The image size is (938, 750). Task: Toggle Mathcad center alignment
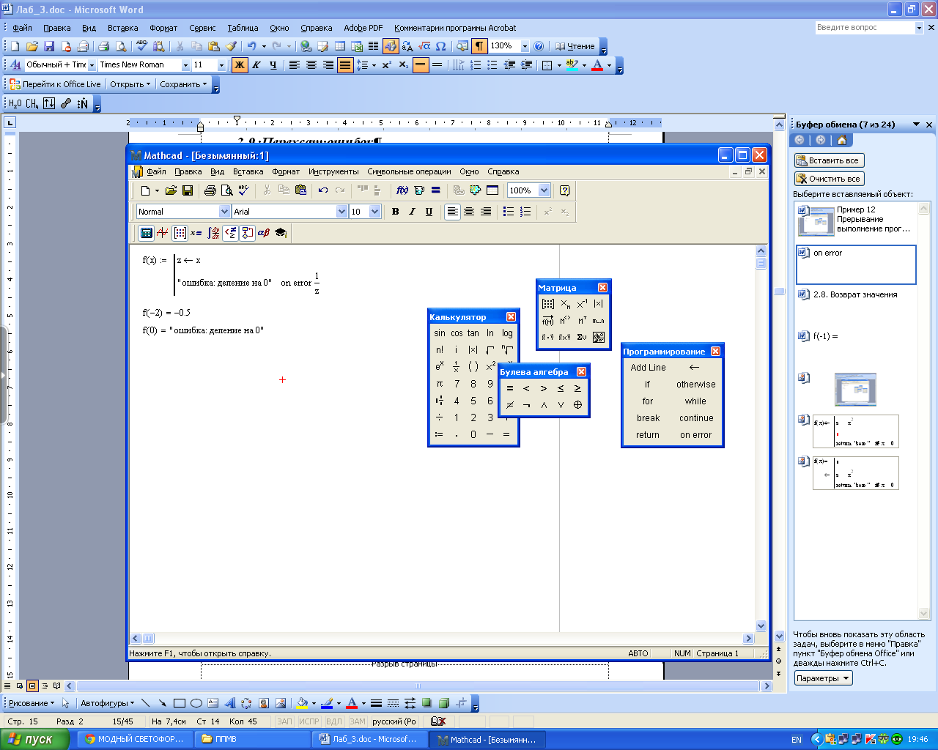click(469, 212)
